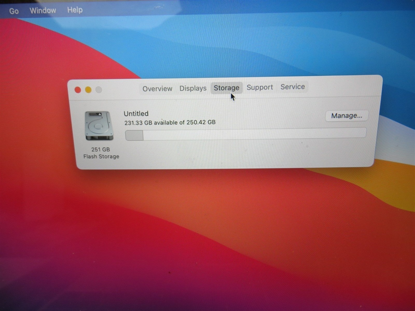Click the Manage... button
Viewport: 415px width, 311px height.
(347, 116)
